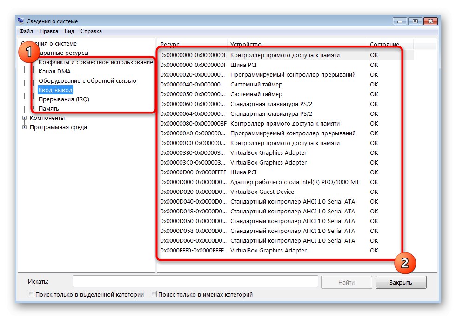The image size is (456, 318).
Task: Open the Правка menu
Action: click(x=48, y=31)
